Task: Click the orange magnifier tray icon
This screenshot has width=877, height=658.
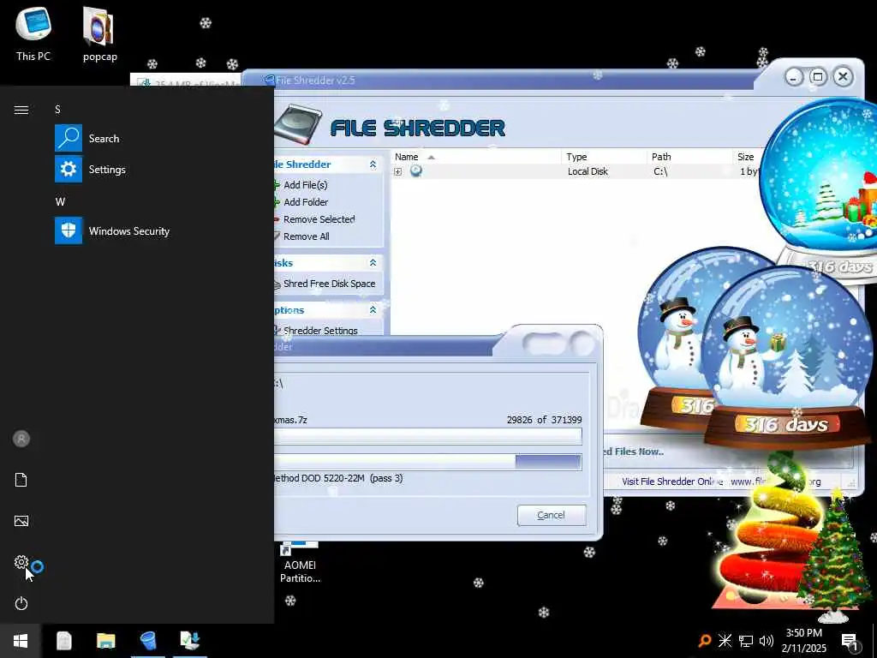Action: tap(704, 641)
